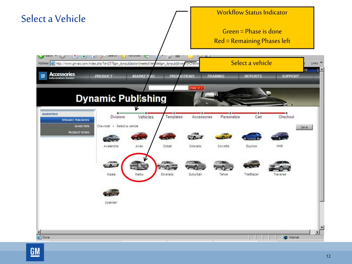The image size is (352, 264).
Task: Go to the Cart workflow step
Action: point(258,117)
